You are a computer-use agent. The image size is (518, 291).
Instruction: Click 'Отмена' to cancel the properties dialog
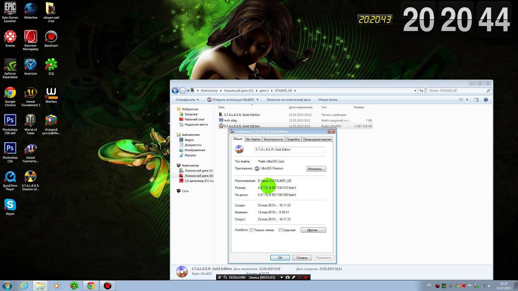302,258
